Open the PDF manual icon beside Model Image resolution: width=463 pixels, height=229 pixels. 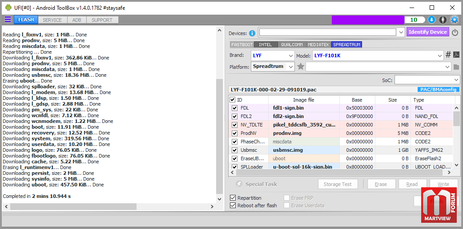click(456, 55)
